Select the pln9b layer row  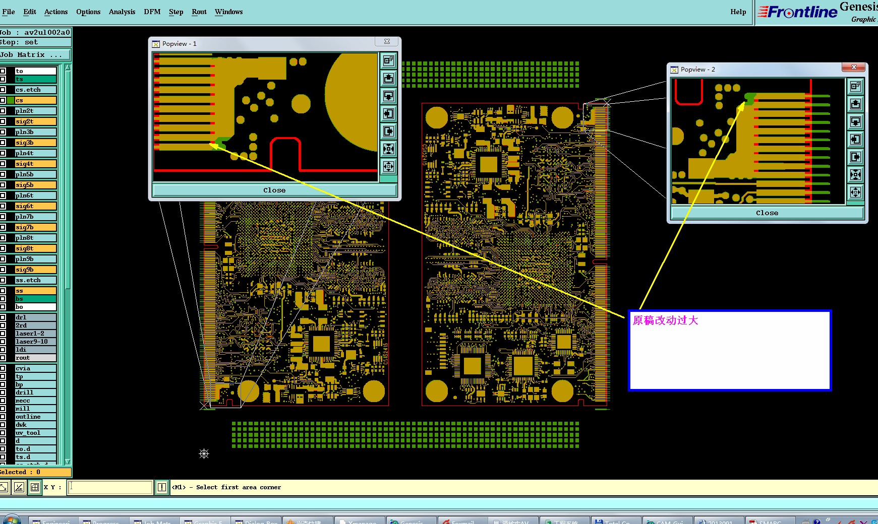(x=35, y=259)
